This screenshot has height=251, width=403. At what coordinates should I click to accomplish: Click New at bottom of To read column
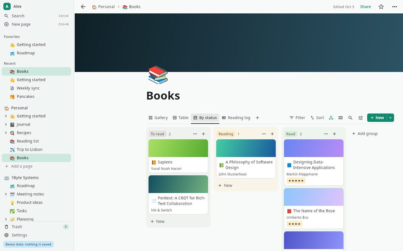click(178, 222)
